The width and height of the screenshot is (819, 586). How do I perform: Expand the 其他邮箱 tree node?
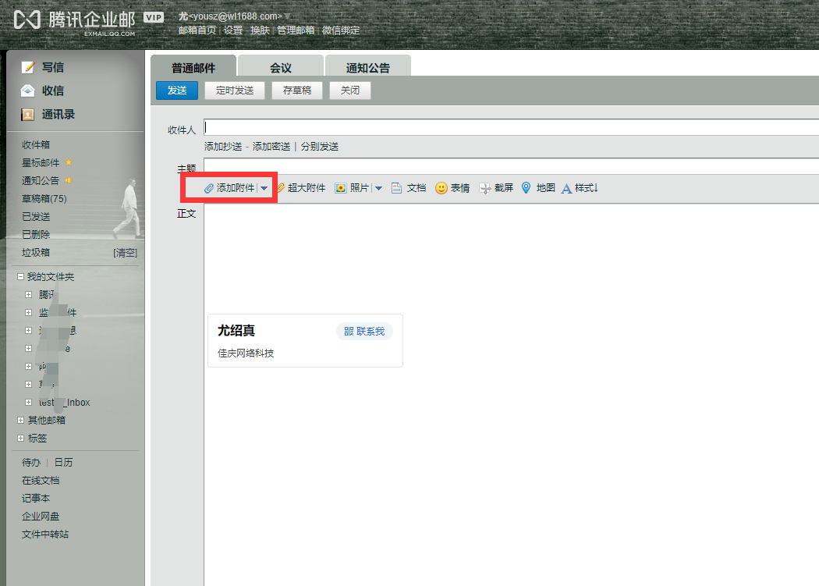tap(20, 421)
